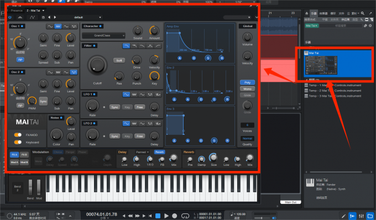Image resolution: width=376 pixels, height=220 pixels.
Task: Open empty dropdown in plugin header right
Action: tap(237, 17)
